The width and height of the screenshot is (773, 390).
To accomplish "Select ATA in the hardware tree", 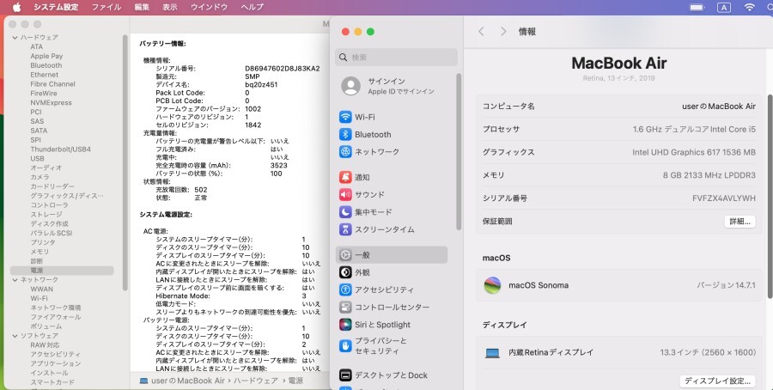I will pos(36,46).
